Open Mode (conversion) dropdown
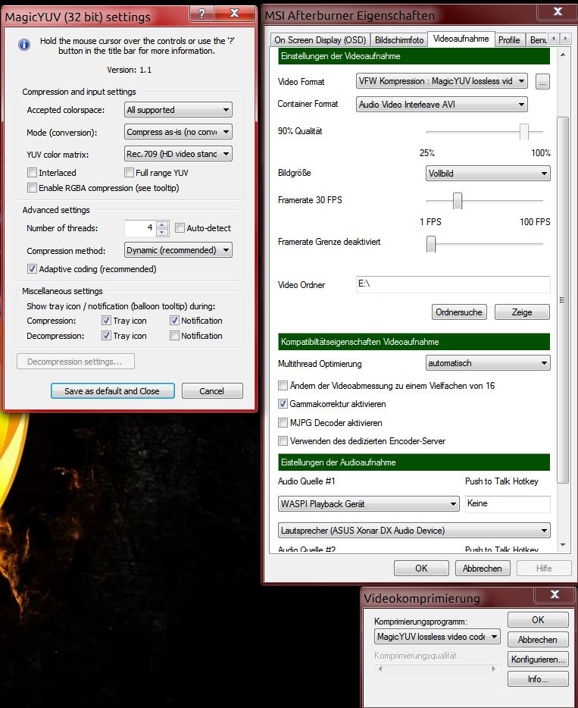 pos(178,132)
